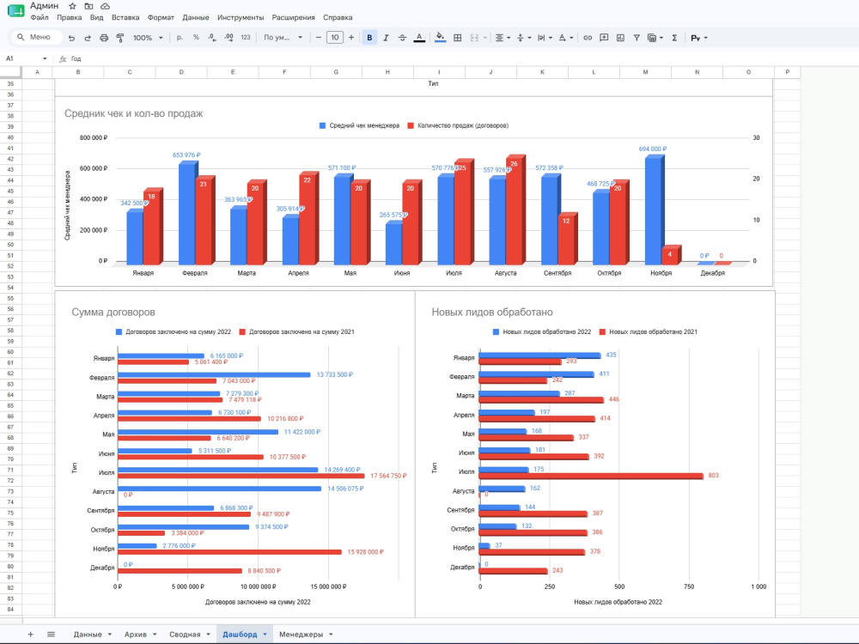Click chart title Сумма договоров
The width and height of the screenshot is (859, 644).
pos(113,313)
